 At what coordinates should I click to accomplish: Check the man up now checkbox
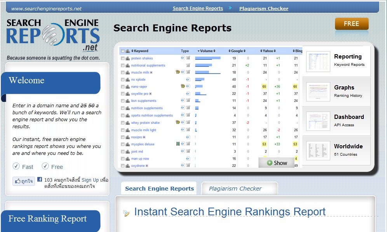[123, 159]
